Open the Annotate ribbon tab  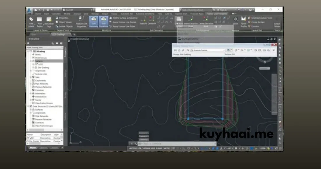(56, 14)
